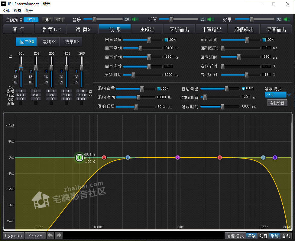Select EQ node 3 on the graph
295x241 pixels.
(177, 158)
